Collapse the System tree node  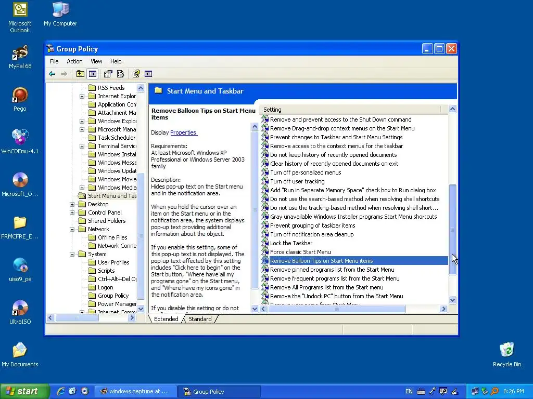pos(72,254)
